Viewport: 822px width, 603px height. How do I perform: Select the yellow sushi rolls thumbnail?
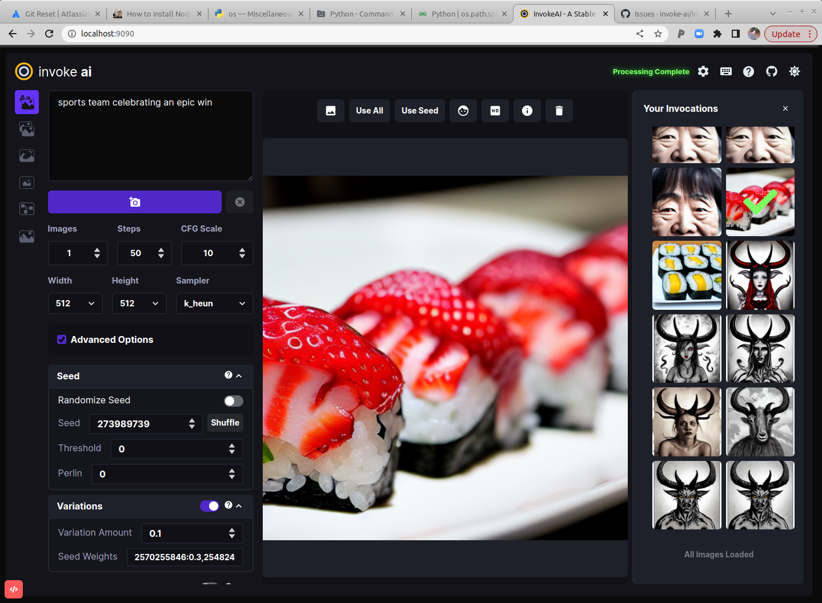[x=687, y=275]
